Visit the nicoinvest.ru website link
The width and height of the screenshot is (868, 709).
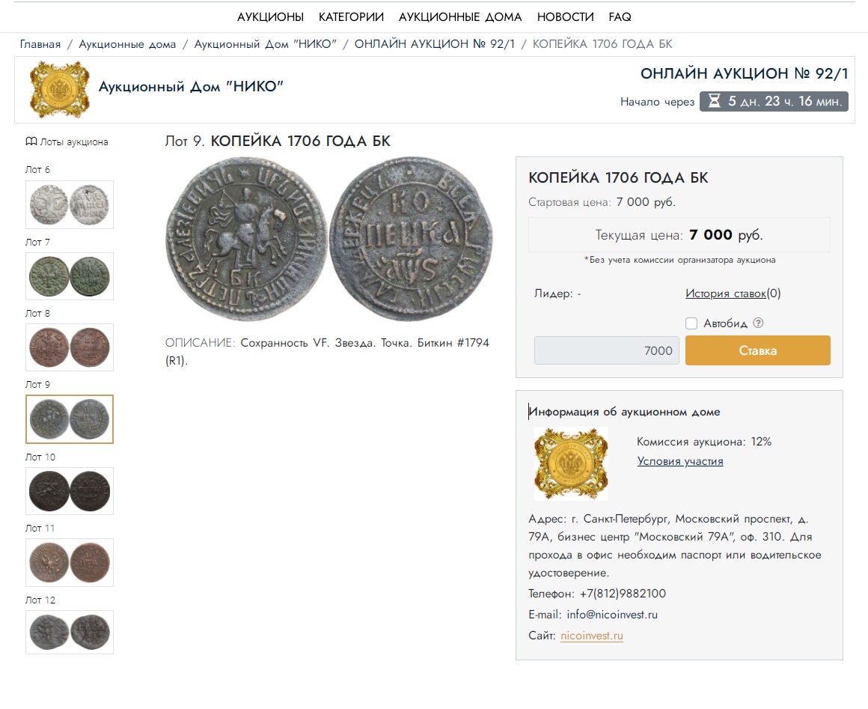591,636
